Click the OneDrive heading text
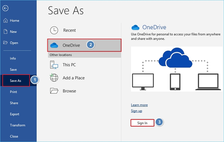This screenshot has height=142, width=224. (x=154, y=27)
